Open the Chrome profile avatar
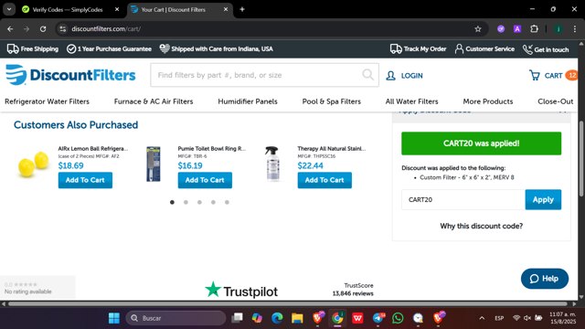Viewport: 585px width, 329px height. (x=558, y=28)
